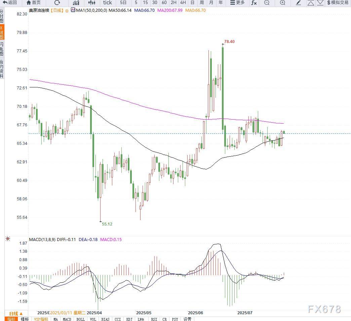Image resolution: width=351 pixels, height=321 pixels.
Task: Zoom out the chart with minus magnifier
Action: click(x=267, y=3)
